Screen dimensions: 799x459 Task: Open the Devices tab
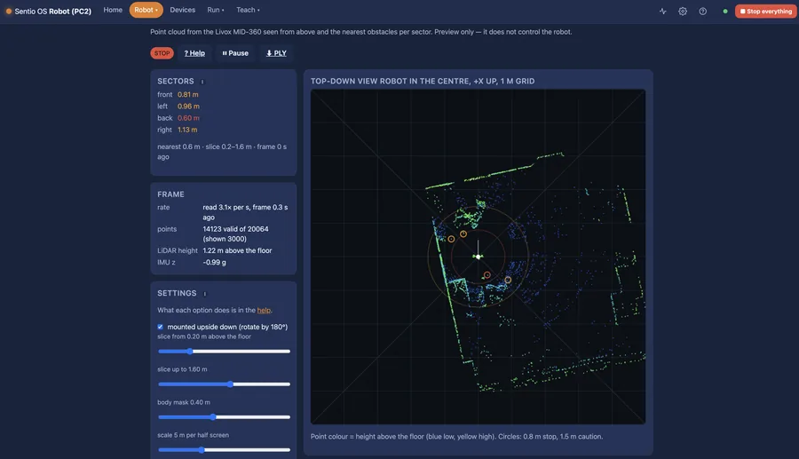(182, 10)
